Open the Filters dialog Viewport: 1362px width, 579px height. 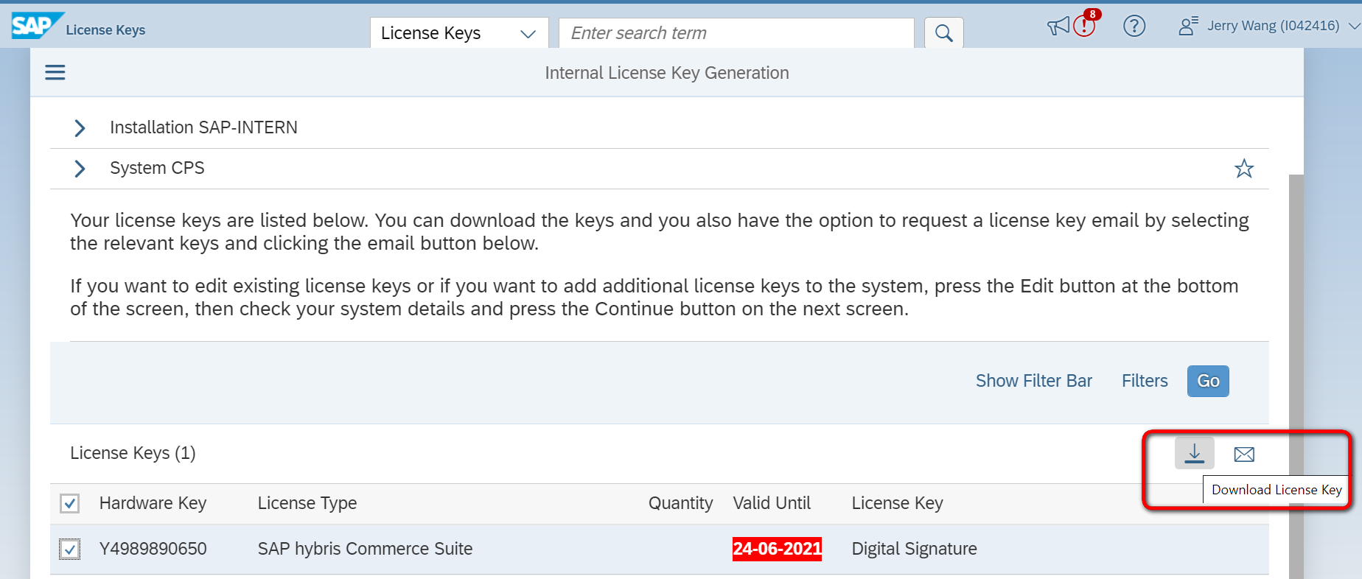click(1145, 381)
